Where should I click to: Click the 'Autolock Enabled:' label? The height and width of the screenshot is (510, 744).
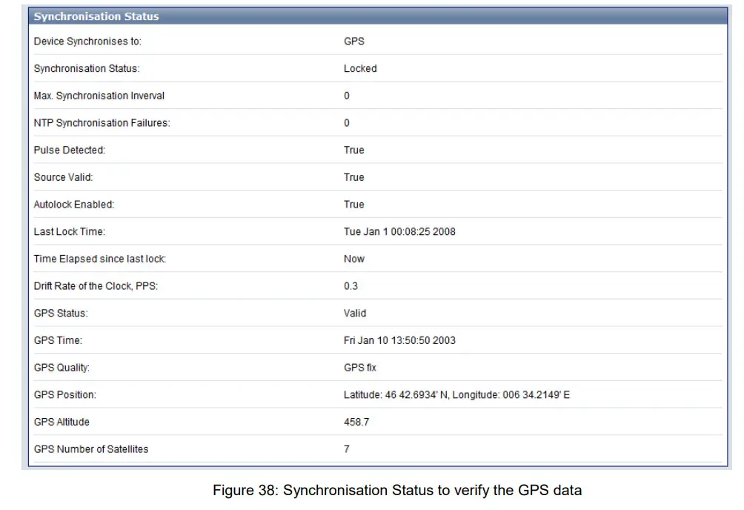tap(74, 205)
